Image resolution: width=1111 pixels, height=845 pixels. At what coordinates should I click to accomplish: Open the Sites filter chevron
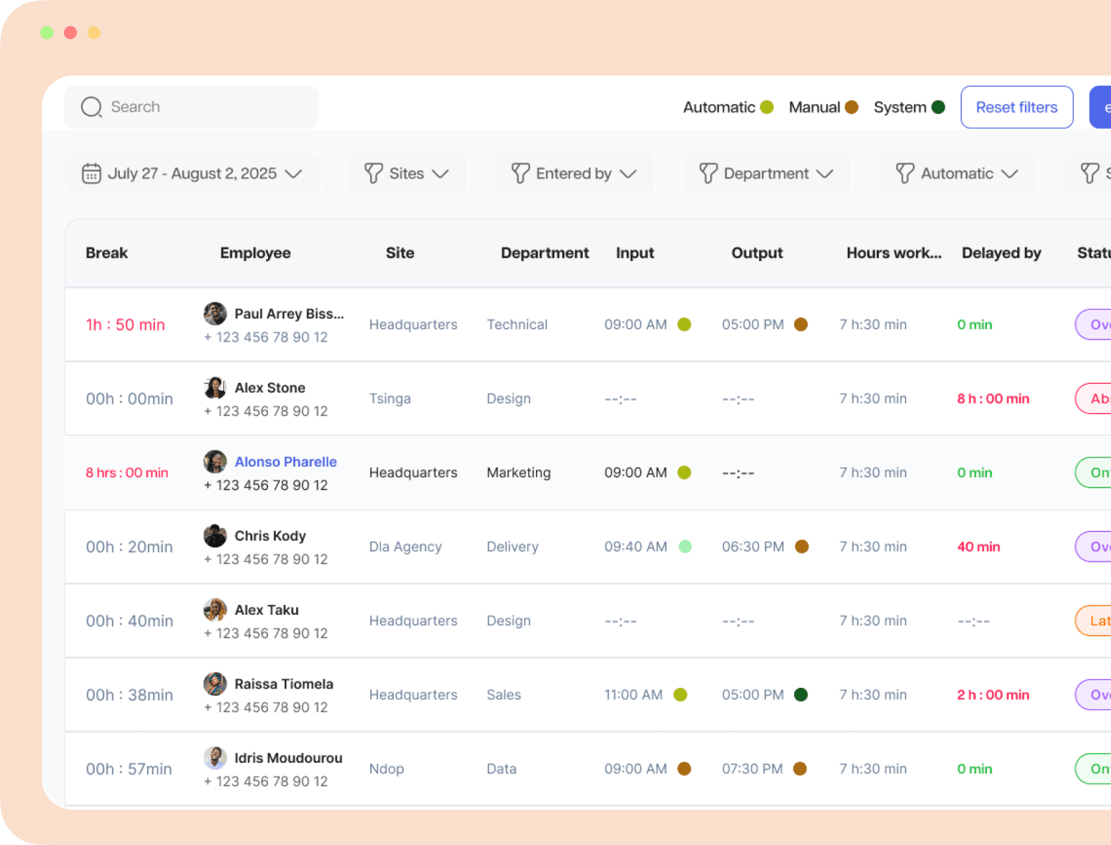(441, 173)
